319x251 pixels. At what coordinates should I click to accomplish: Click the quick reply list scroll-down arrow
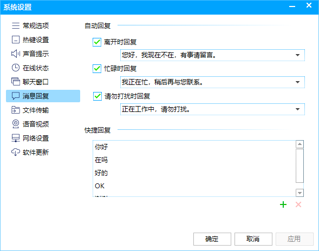(x=300, y=193)
